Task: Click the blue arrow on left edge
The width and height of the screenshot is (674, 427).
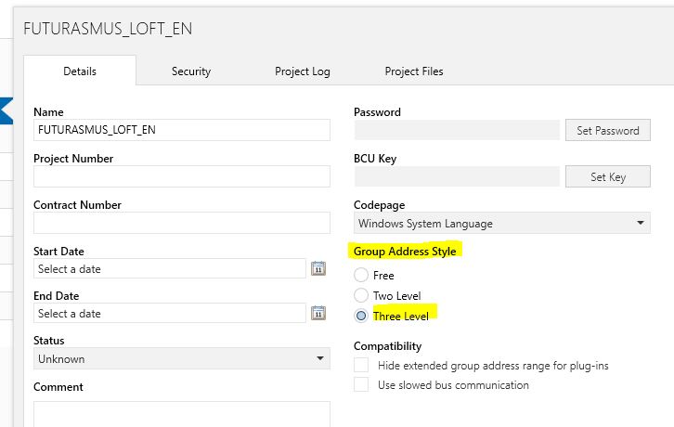Action: 6,110
